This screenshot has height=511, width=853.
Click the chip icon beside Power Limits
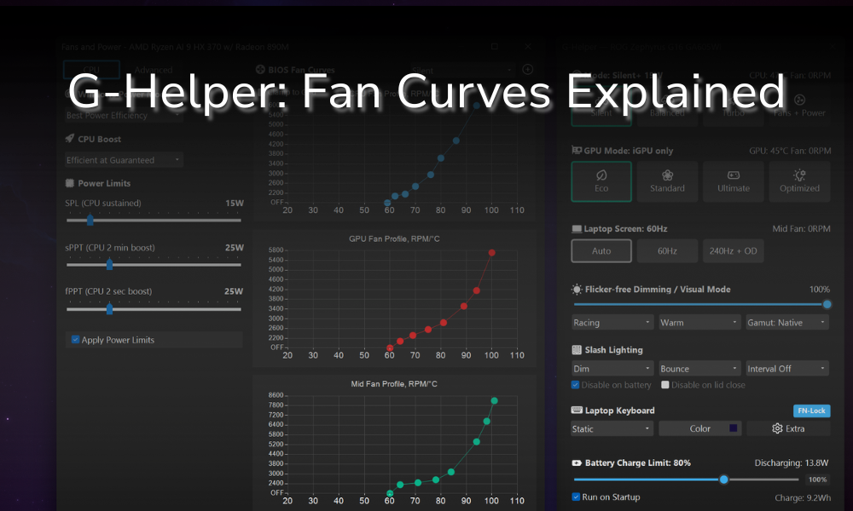[x=70, y=183]
